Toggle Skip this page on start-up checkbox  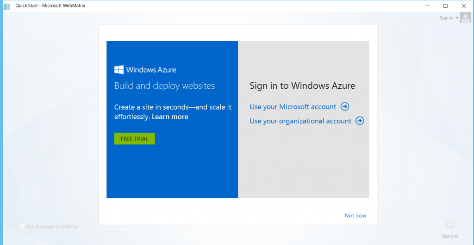[22, 226]
